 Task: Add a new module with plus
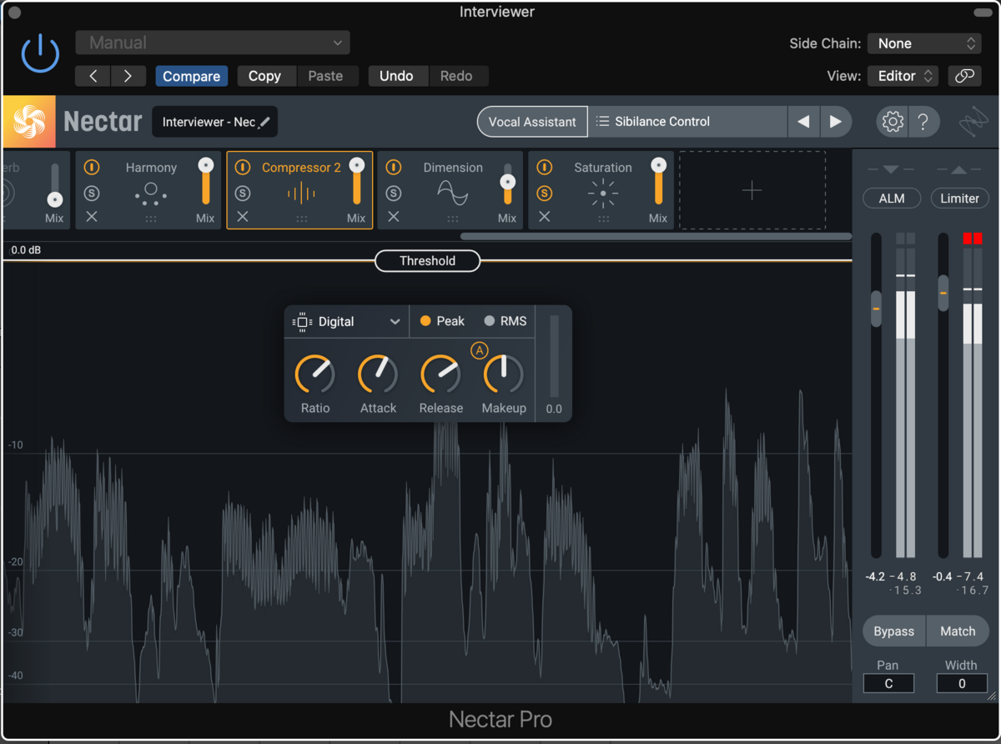[x=752, y=191]
